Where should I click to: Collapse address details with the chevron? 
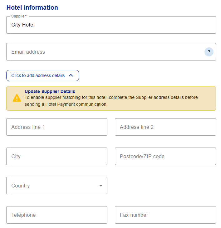(71, 75)
